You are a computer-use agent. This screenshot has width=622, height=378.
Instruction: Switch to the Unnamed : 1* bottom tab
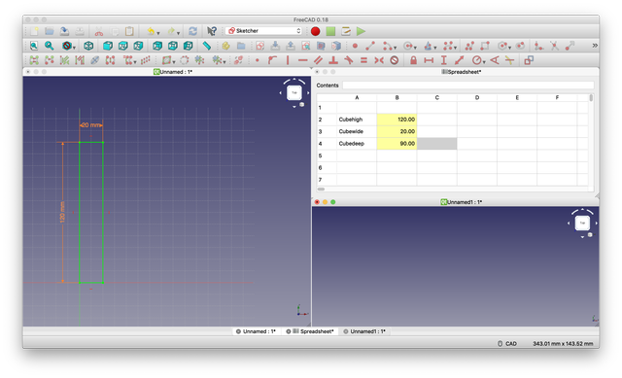pos(256,331)
